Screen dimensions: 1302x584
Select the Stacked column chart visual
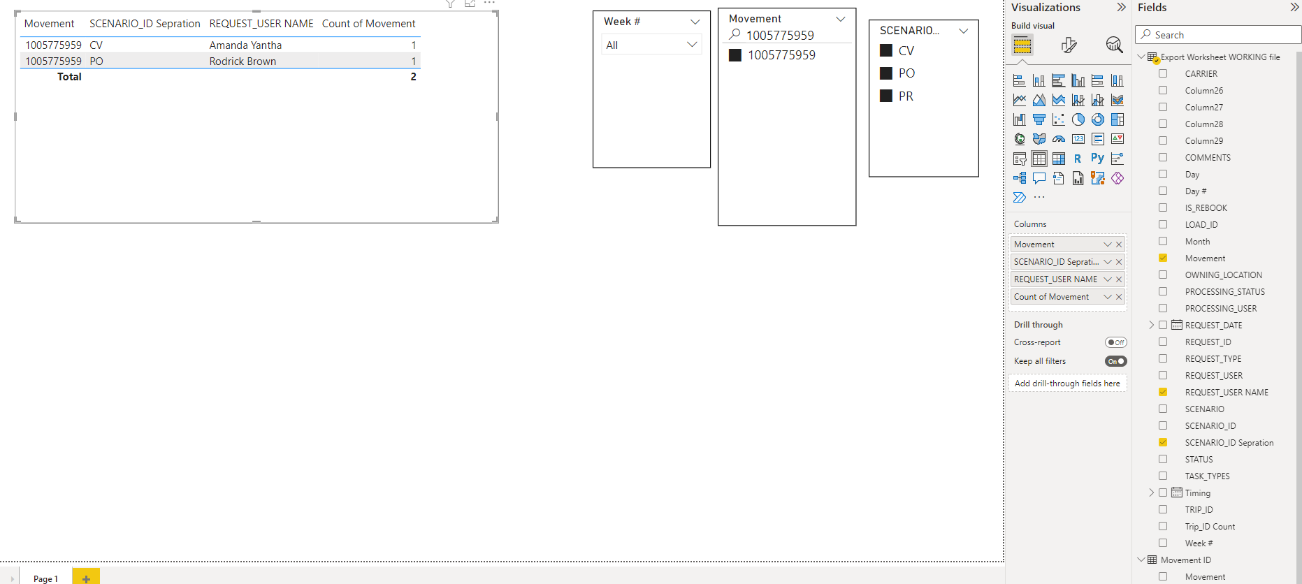1039,80
